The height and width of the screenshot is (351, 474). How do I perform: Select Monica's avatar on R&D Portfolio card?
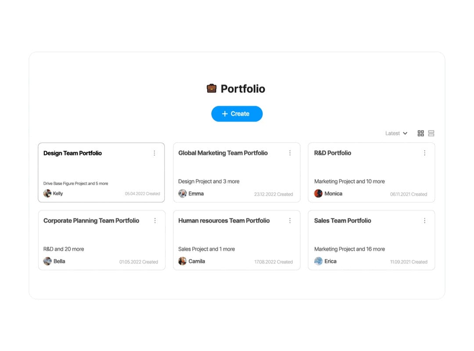[x=318, y=193]
